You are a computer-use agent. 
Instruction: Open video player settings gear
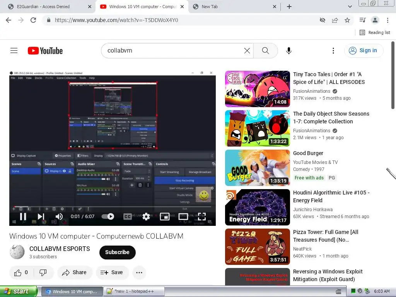tap(146, 217)
